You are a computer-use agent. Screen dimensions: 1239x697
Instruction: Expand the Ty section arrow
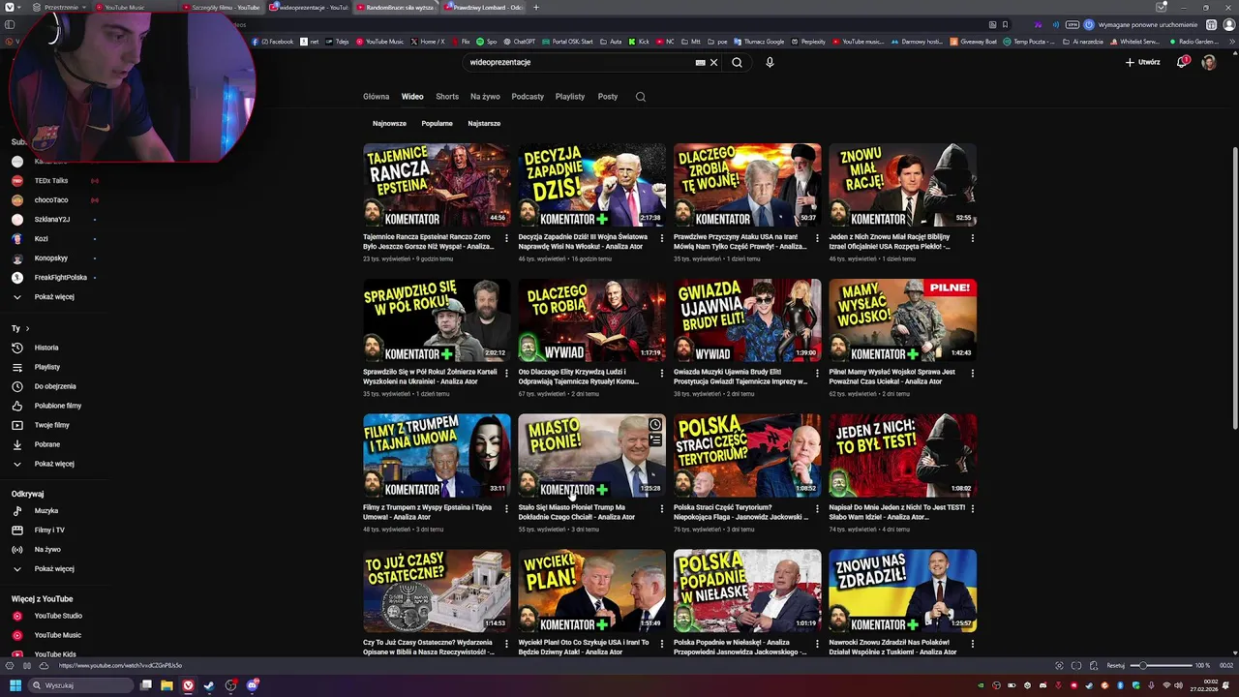point(27,329)
